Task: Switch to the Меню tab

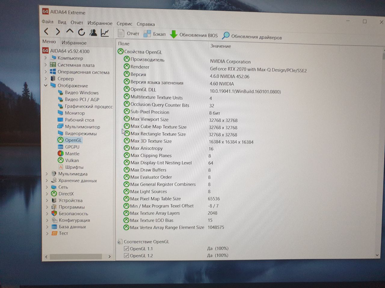Action: click(49, 42)
